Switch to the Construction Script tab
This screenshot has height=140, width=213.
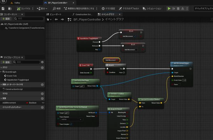click(x=82, y=14)
